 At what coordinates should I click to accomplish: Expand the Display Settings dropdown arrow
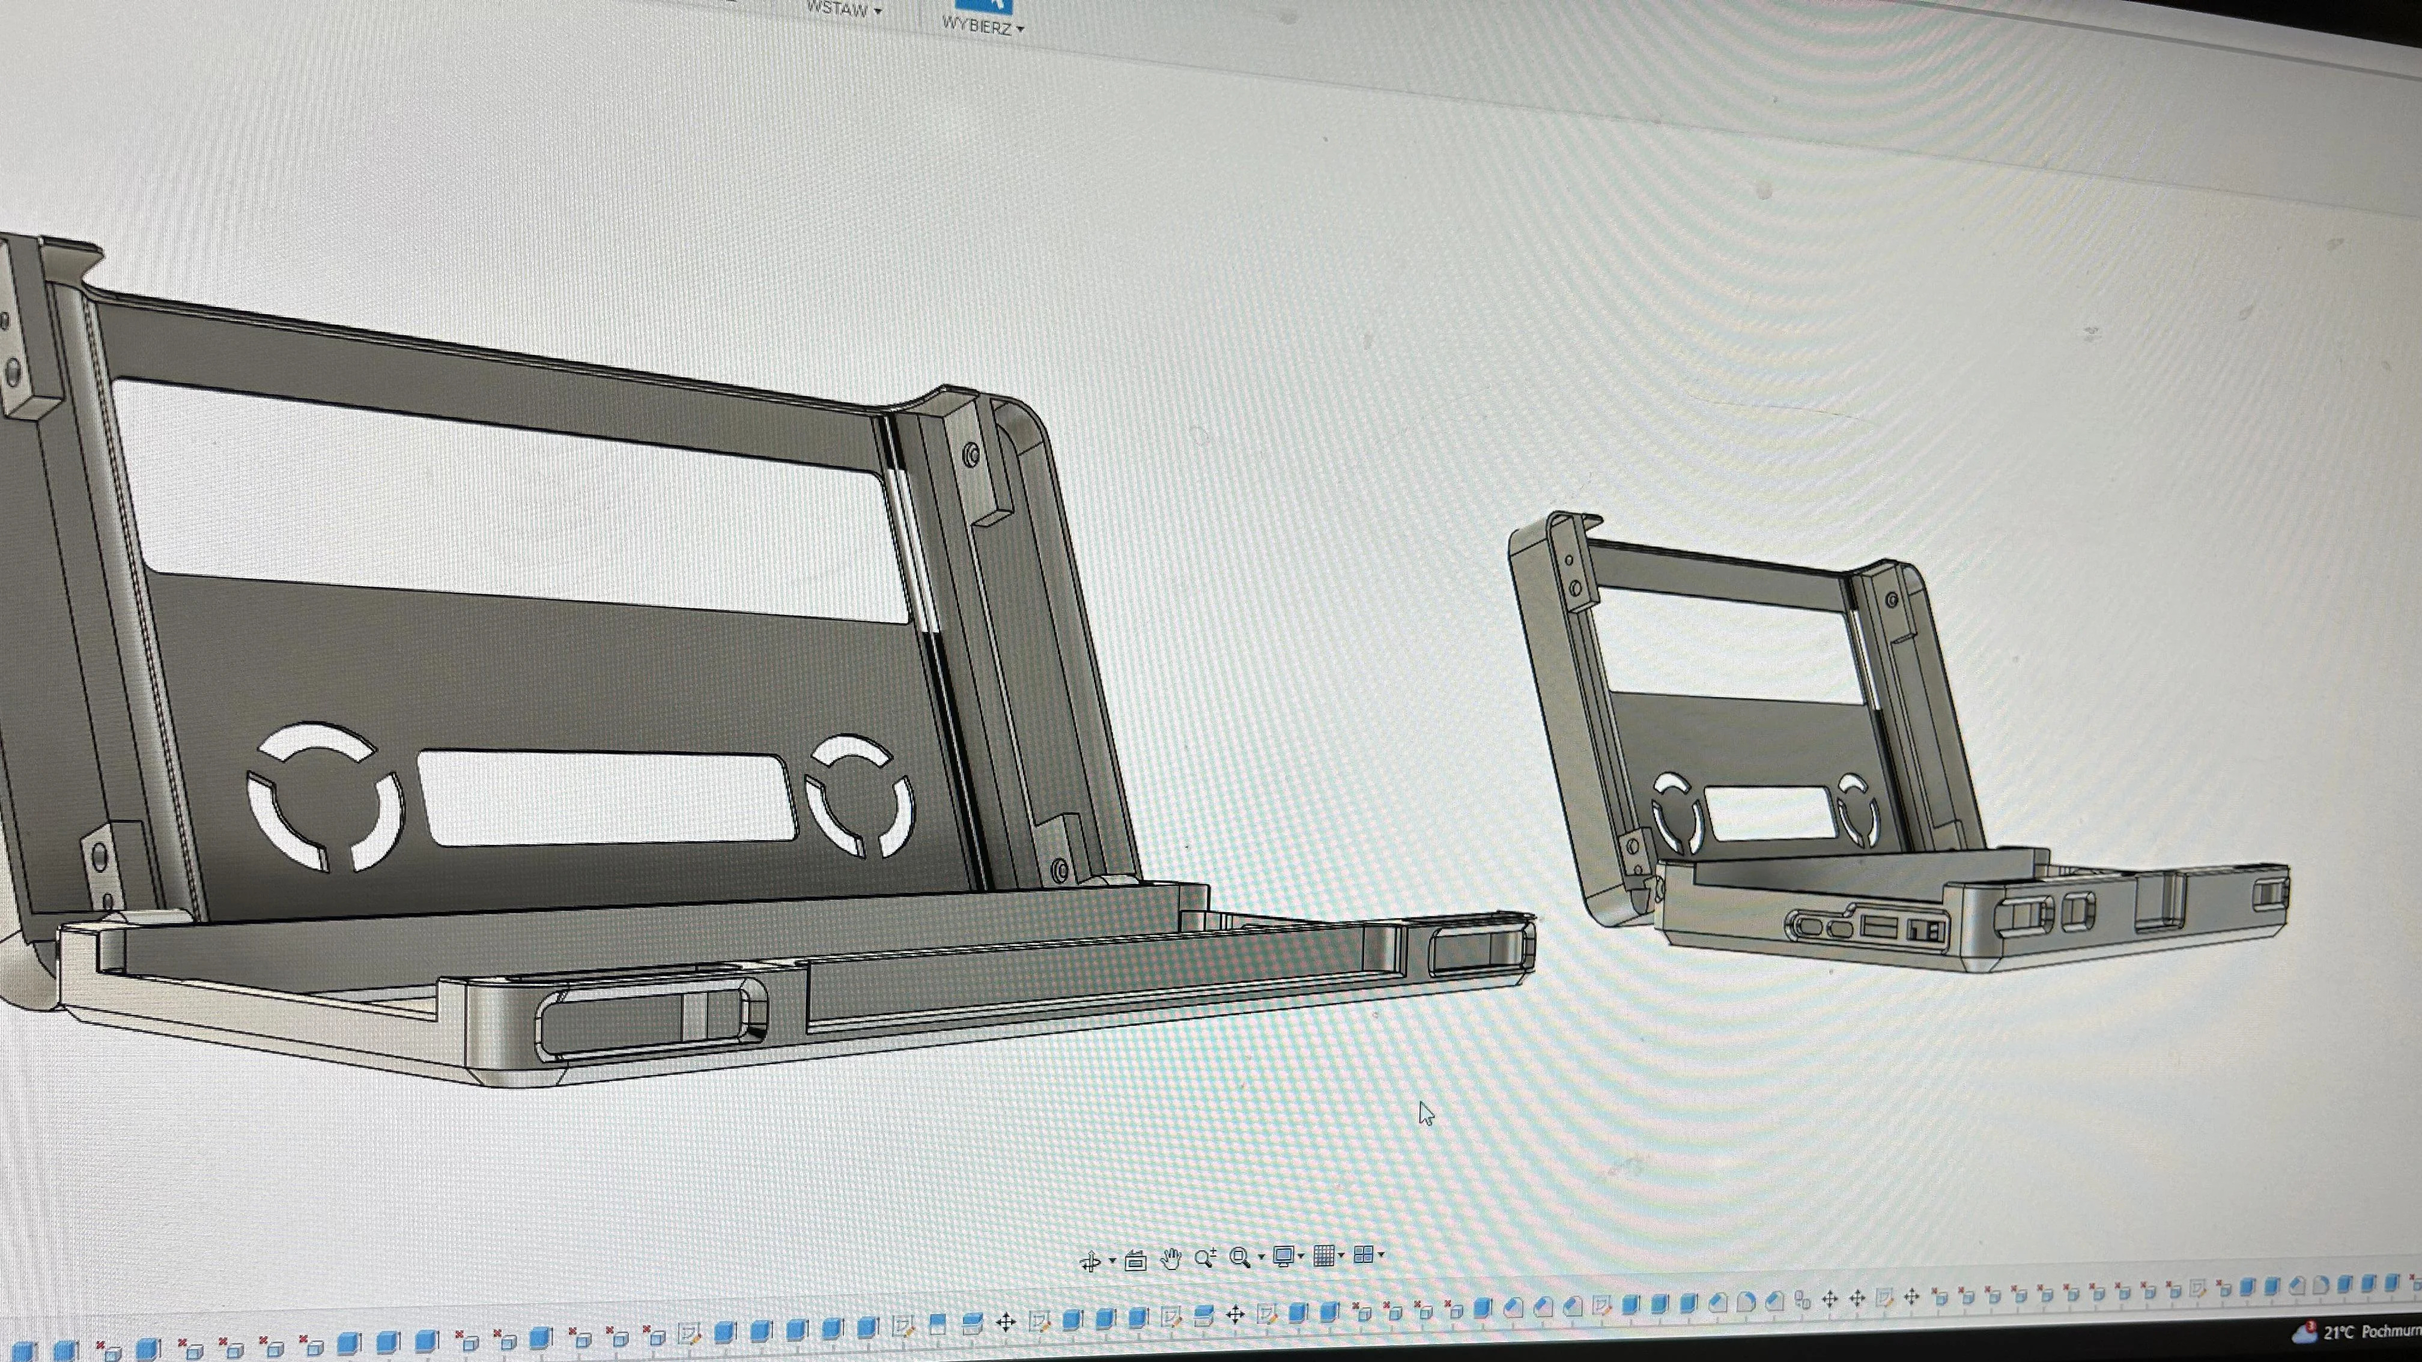tap(1302, 1256)
